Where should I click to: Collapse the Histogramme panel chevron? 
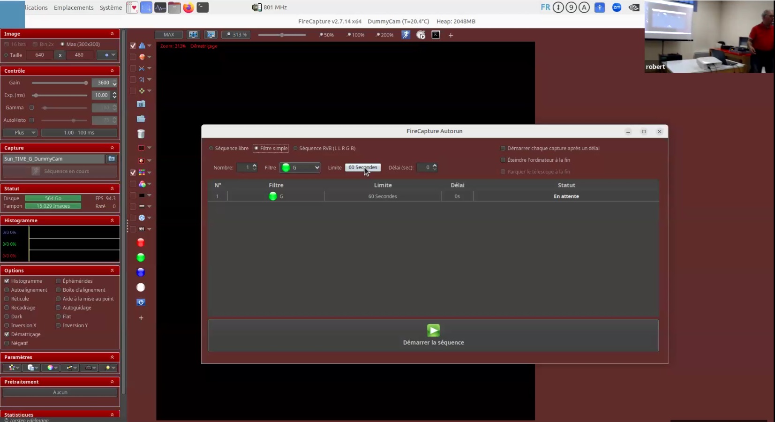point(112,220)
